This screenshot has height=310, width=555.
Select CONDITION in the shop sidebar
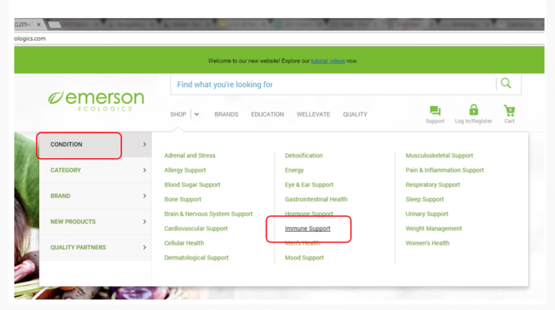coord(95,144)
